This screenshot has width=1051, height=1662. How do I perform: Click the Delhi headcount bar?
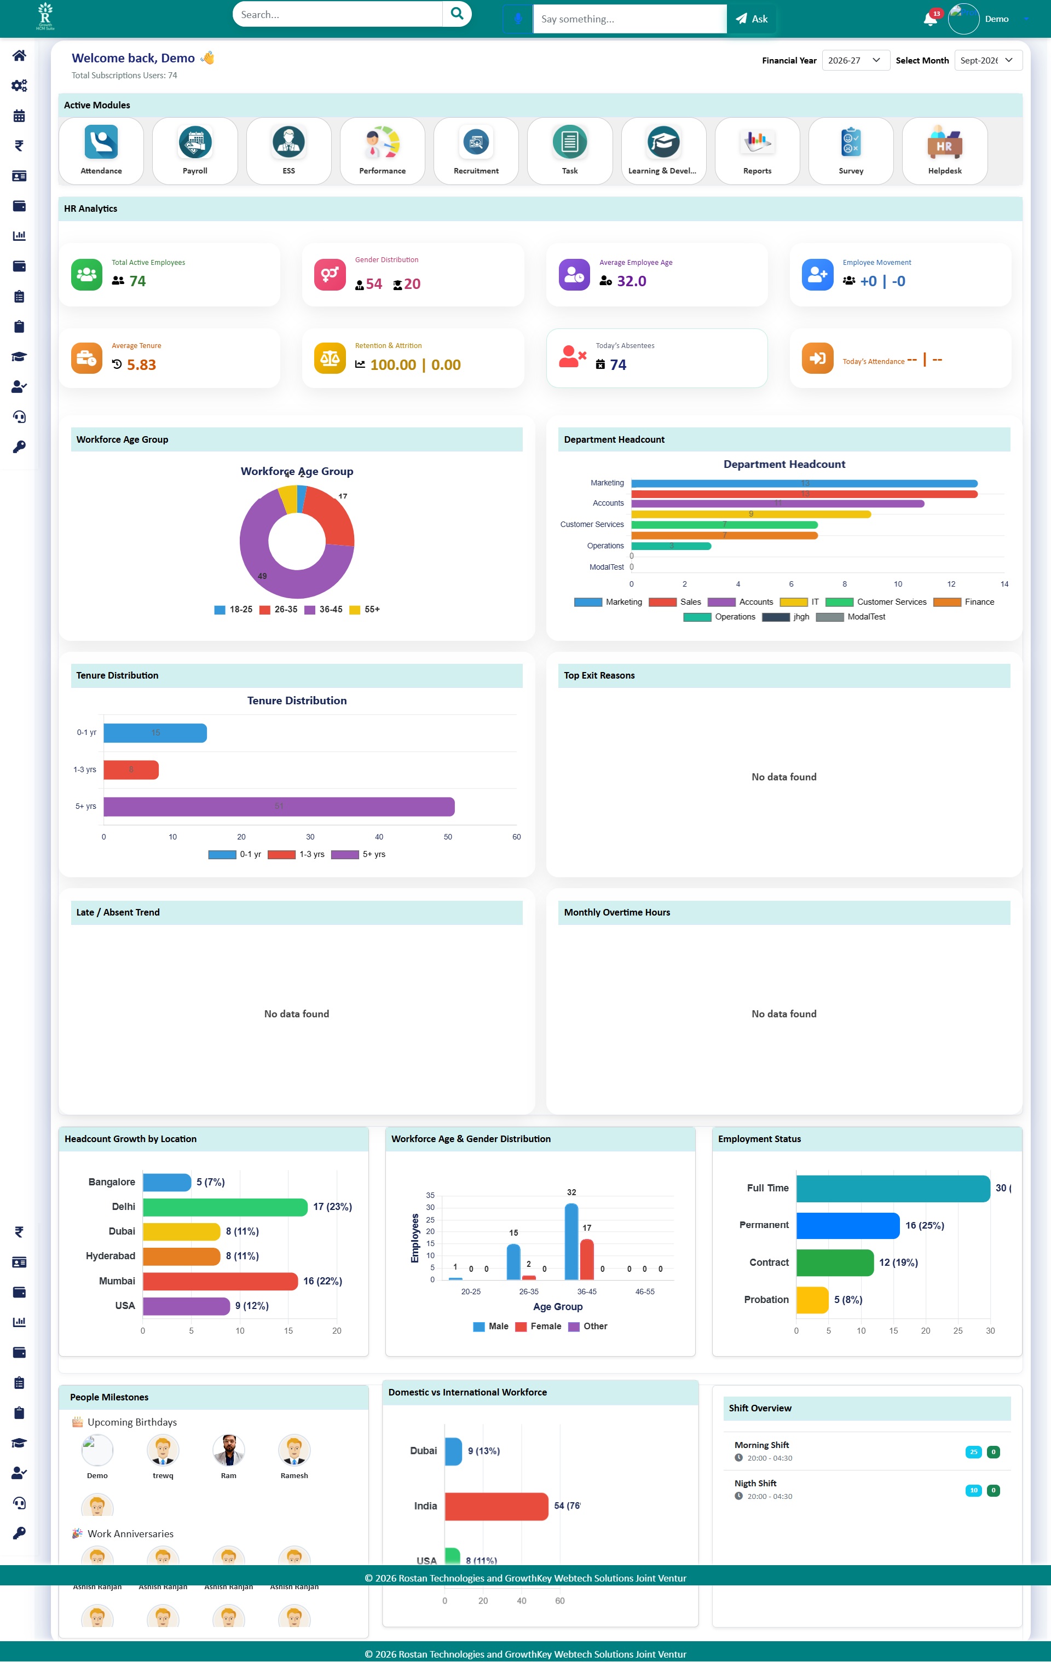coord(225,1207)
